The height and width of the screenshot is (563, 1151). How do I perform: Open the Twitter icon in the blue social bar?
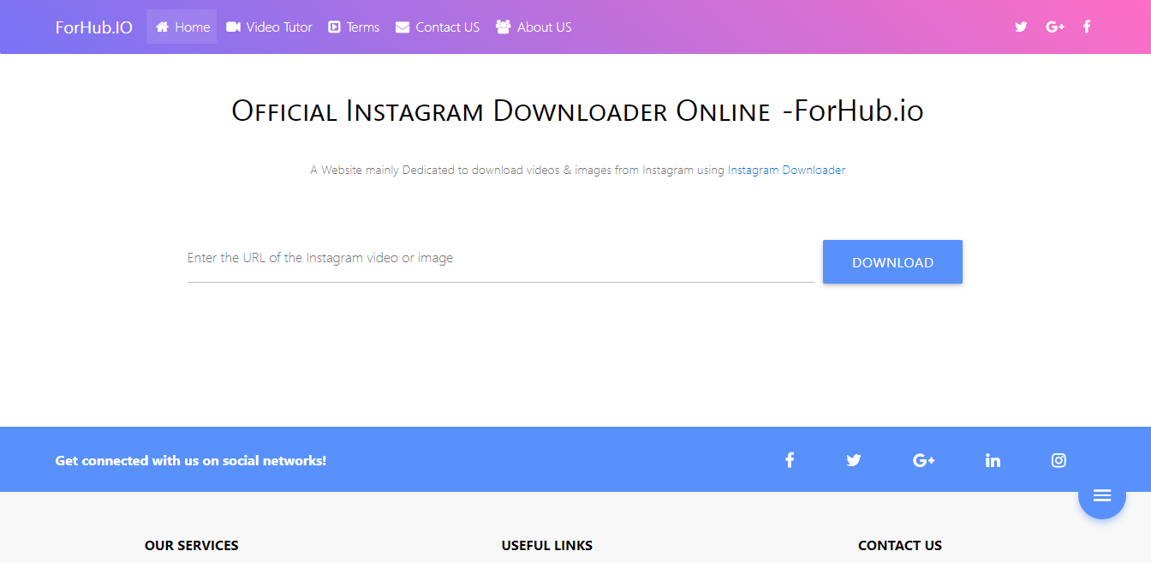tap(854, 460)
